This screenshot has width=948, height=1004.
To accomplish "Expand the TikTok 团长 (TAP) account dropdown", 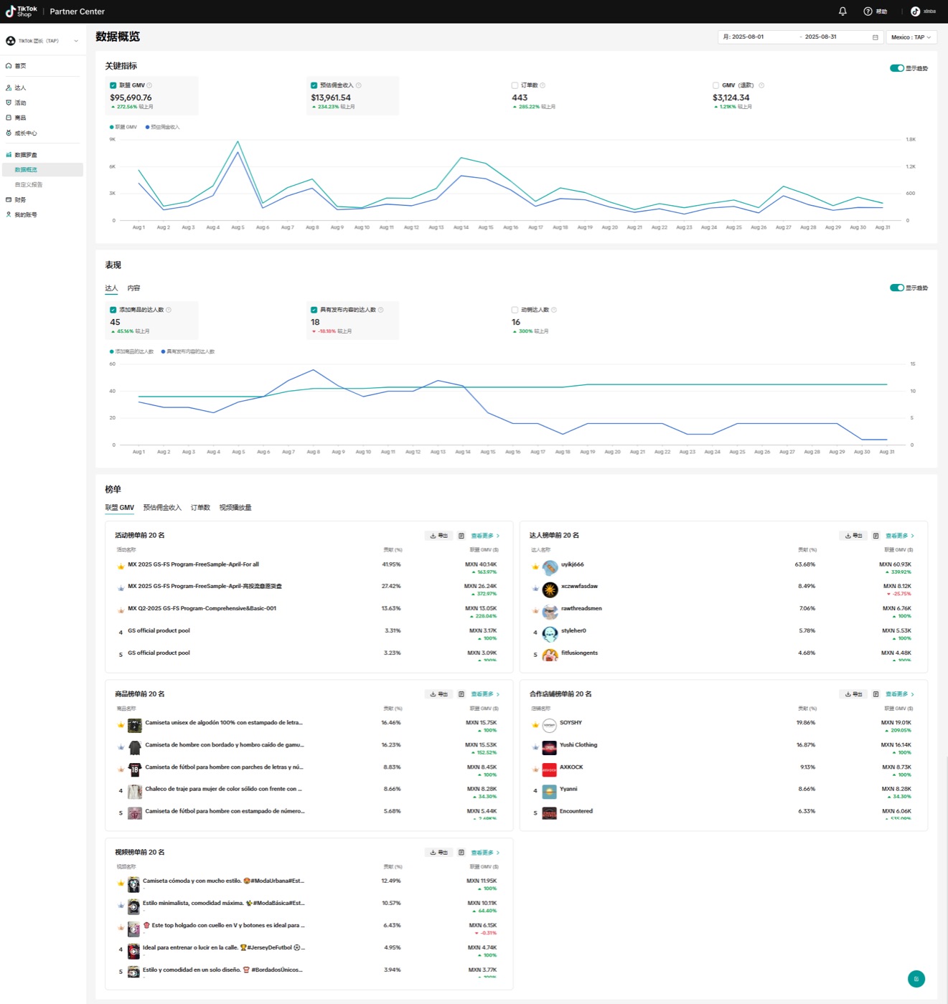I will pos(42,41).
